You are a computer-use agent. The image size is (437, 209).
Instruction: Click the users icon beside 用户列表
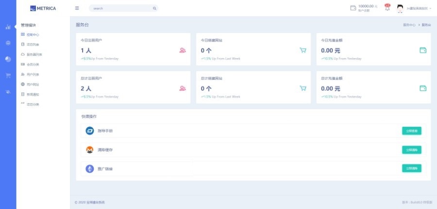coord(23,74)
